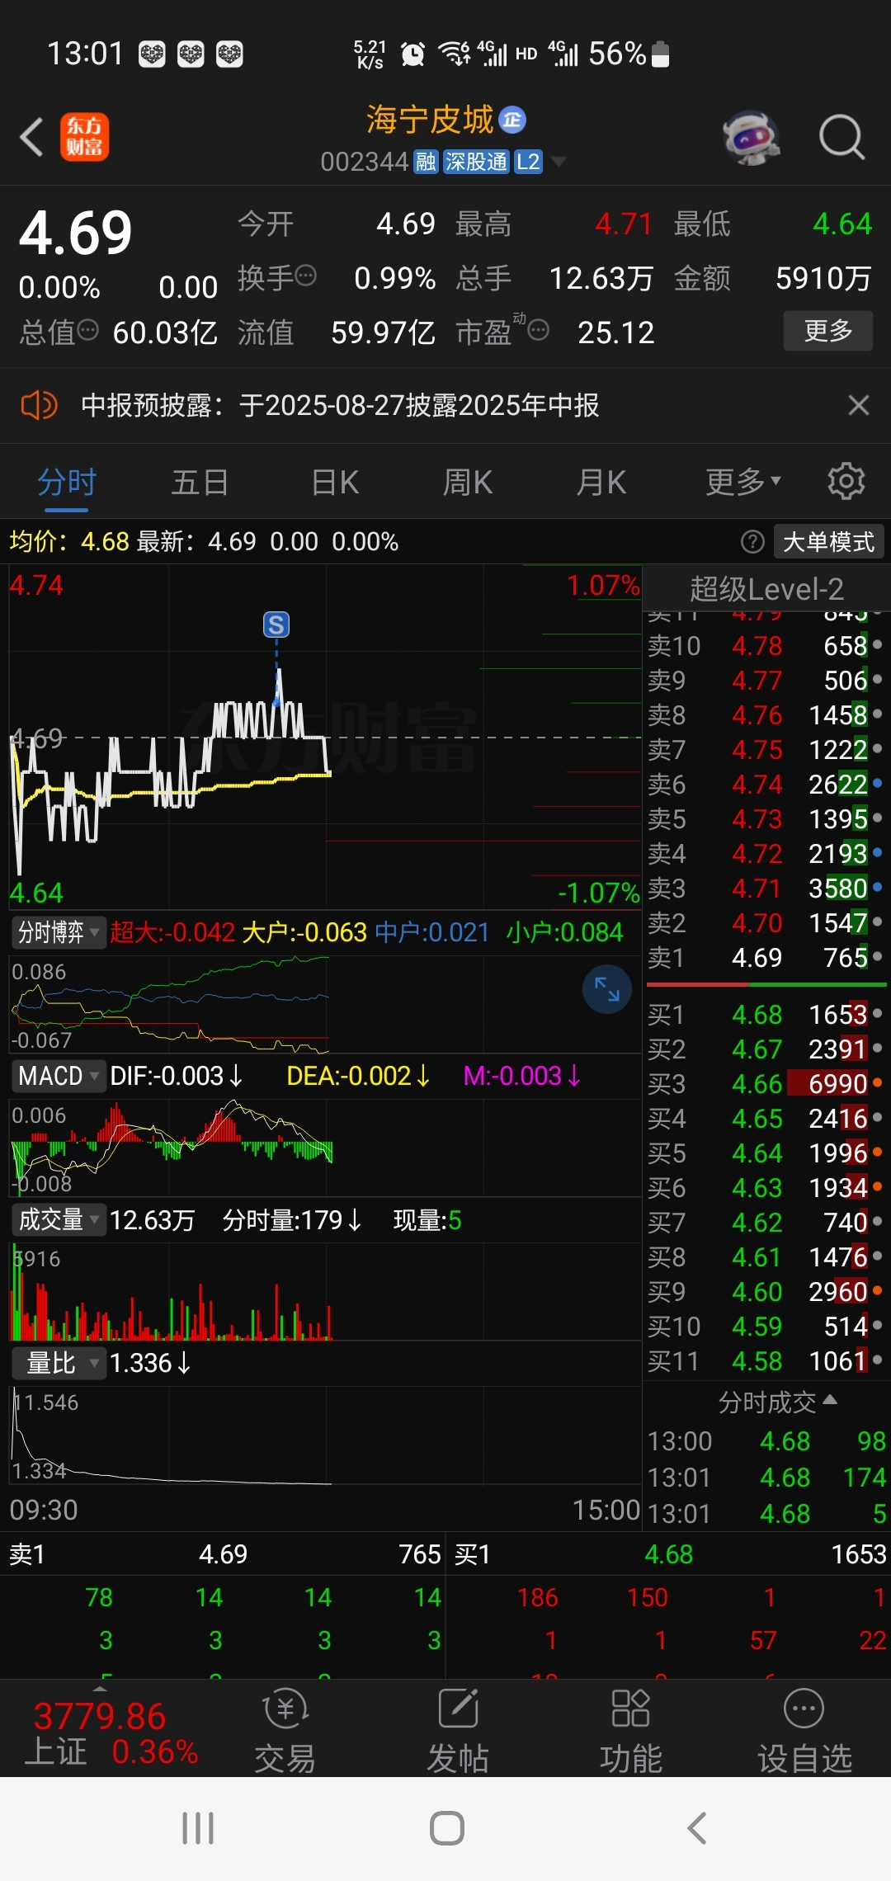Tap Android home button
Screen dimensions: 891x1881
(x=446, y=1828)
